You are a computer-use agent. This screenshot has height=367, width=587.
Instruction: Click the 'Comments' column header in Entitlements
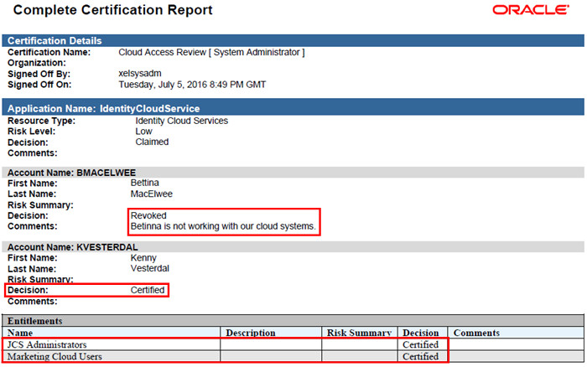tap(516, 333)
